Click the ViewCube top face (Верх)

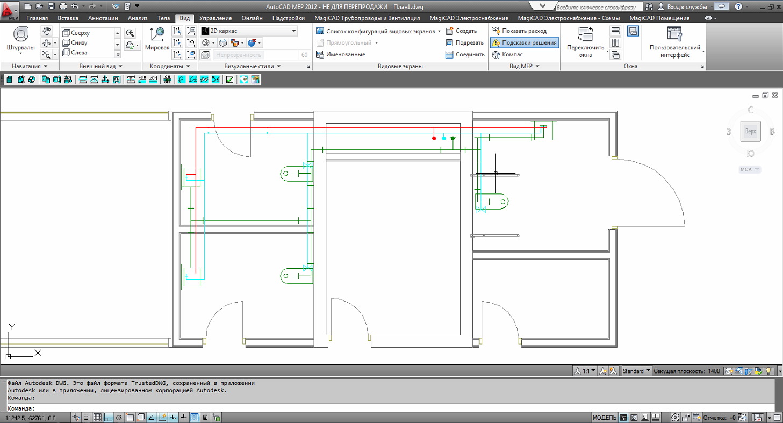click(x=750, y=131)
